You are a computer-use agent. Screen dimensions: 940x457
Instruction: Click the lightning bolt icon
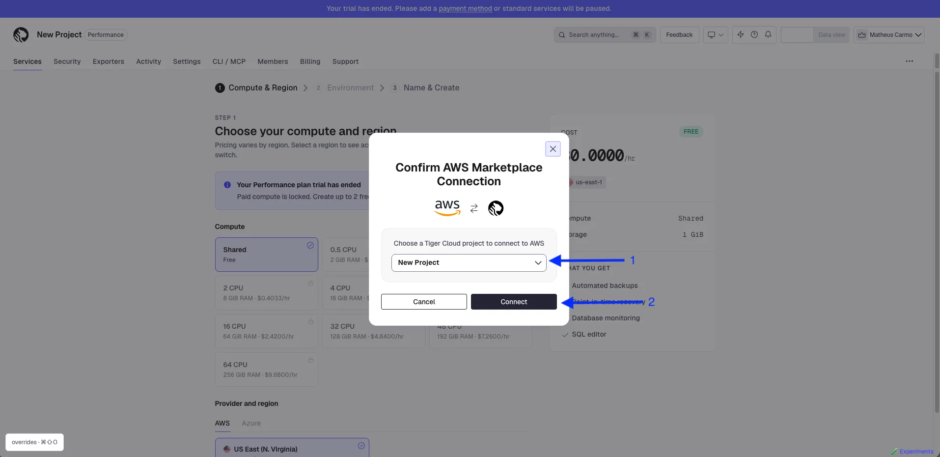pos(741,34)
